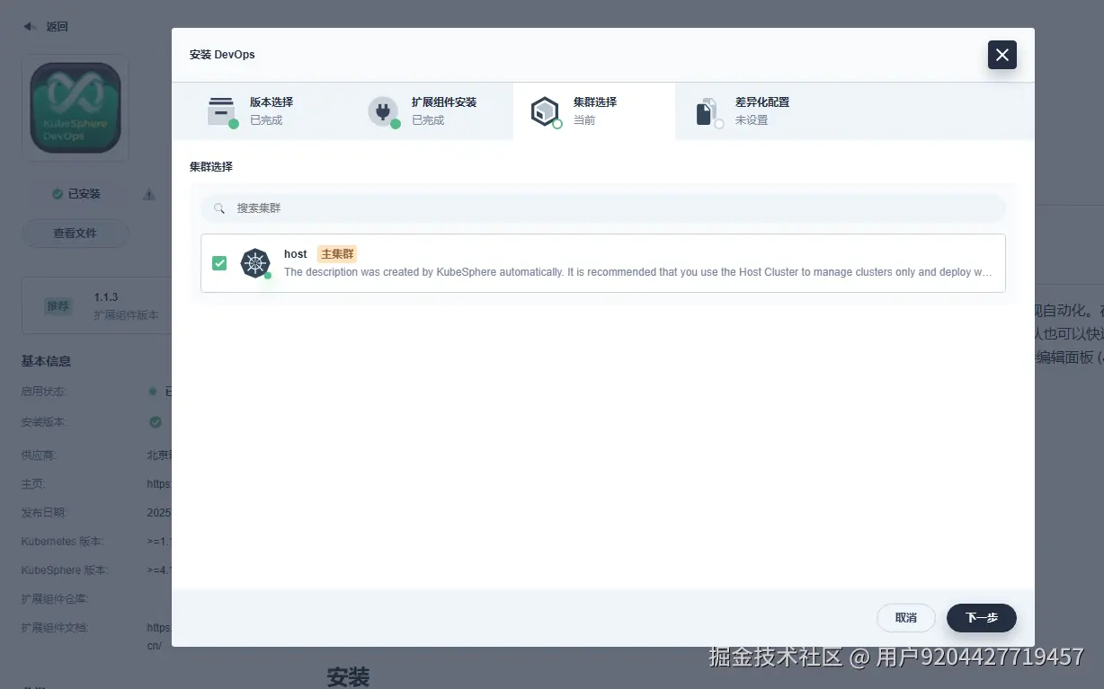Go back with the 返回 arrow icon
Image resolution: width=1104 pixels, height=689 pixels.
click(30, 27)
